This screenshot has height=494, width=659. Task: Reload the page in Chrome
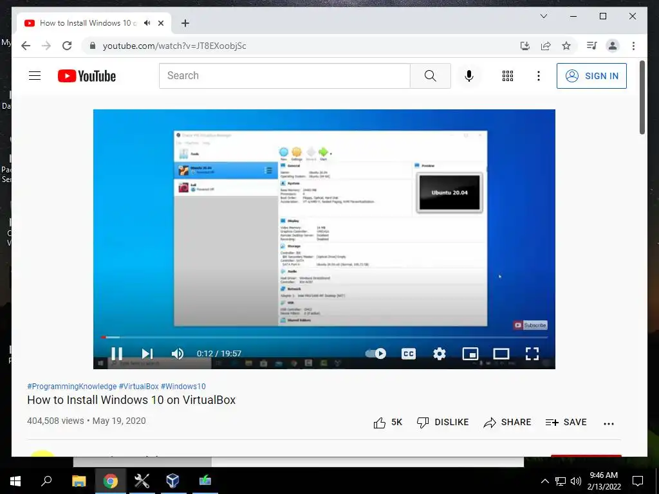pyautogui.click(x=67, y=46)
